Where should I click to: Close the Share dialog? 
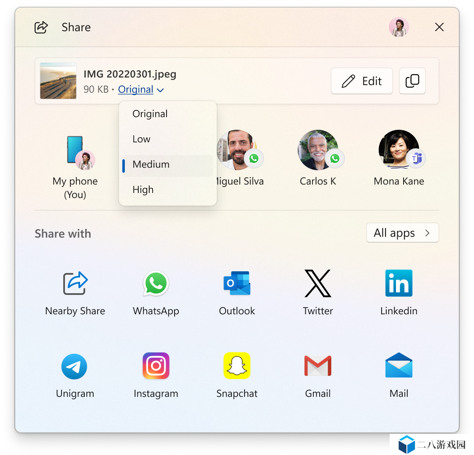439,27
